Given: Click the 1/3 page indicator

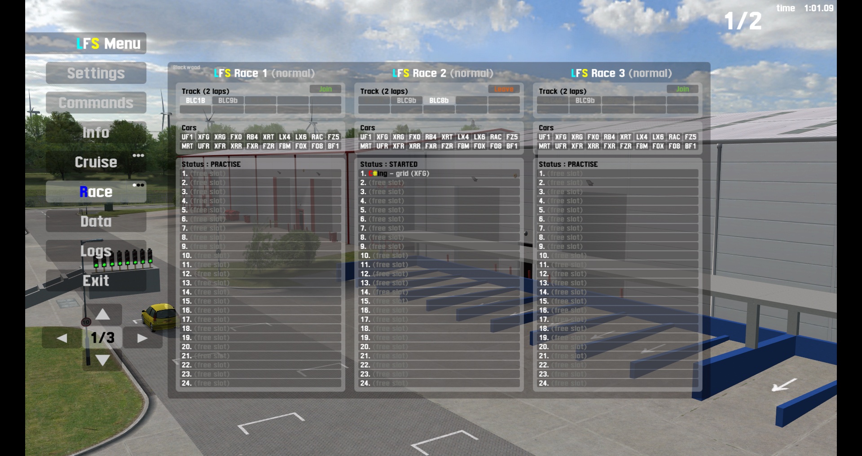Looking at the screenshot, I should pyautogui.click(x=102, y=338).
